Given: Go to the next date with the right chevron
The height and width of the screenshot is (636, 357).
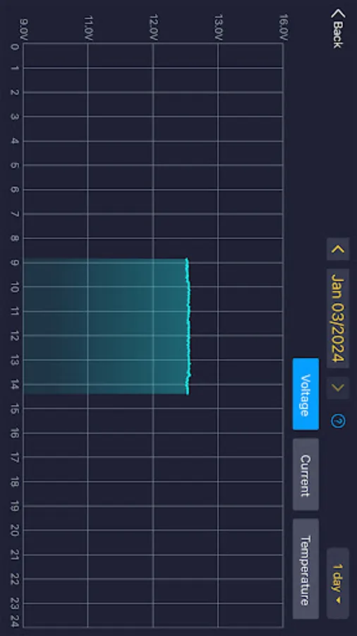Looking at the screenshot, I should 338,388.
